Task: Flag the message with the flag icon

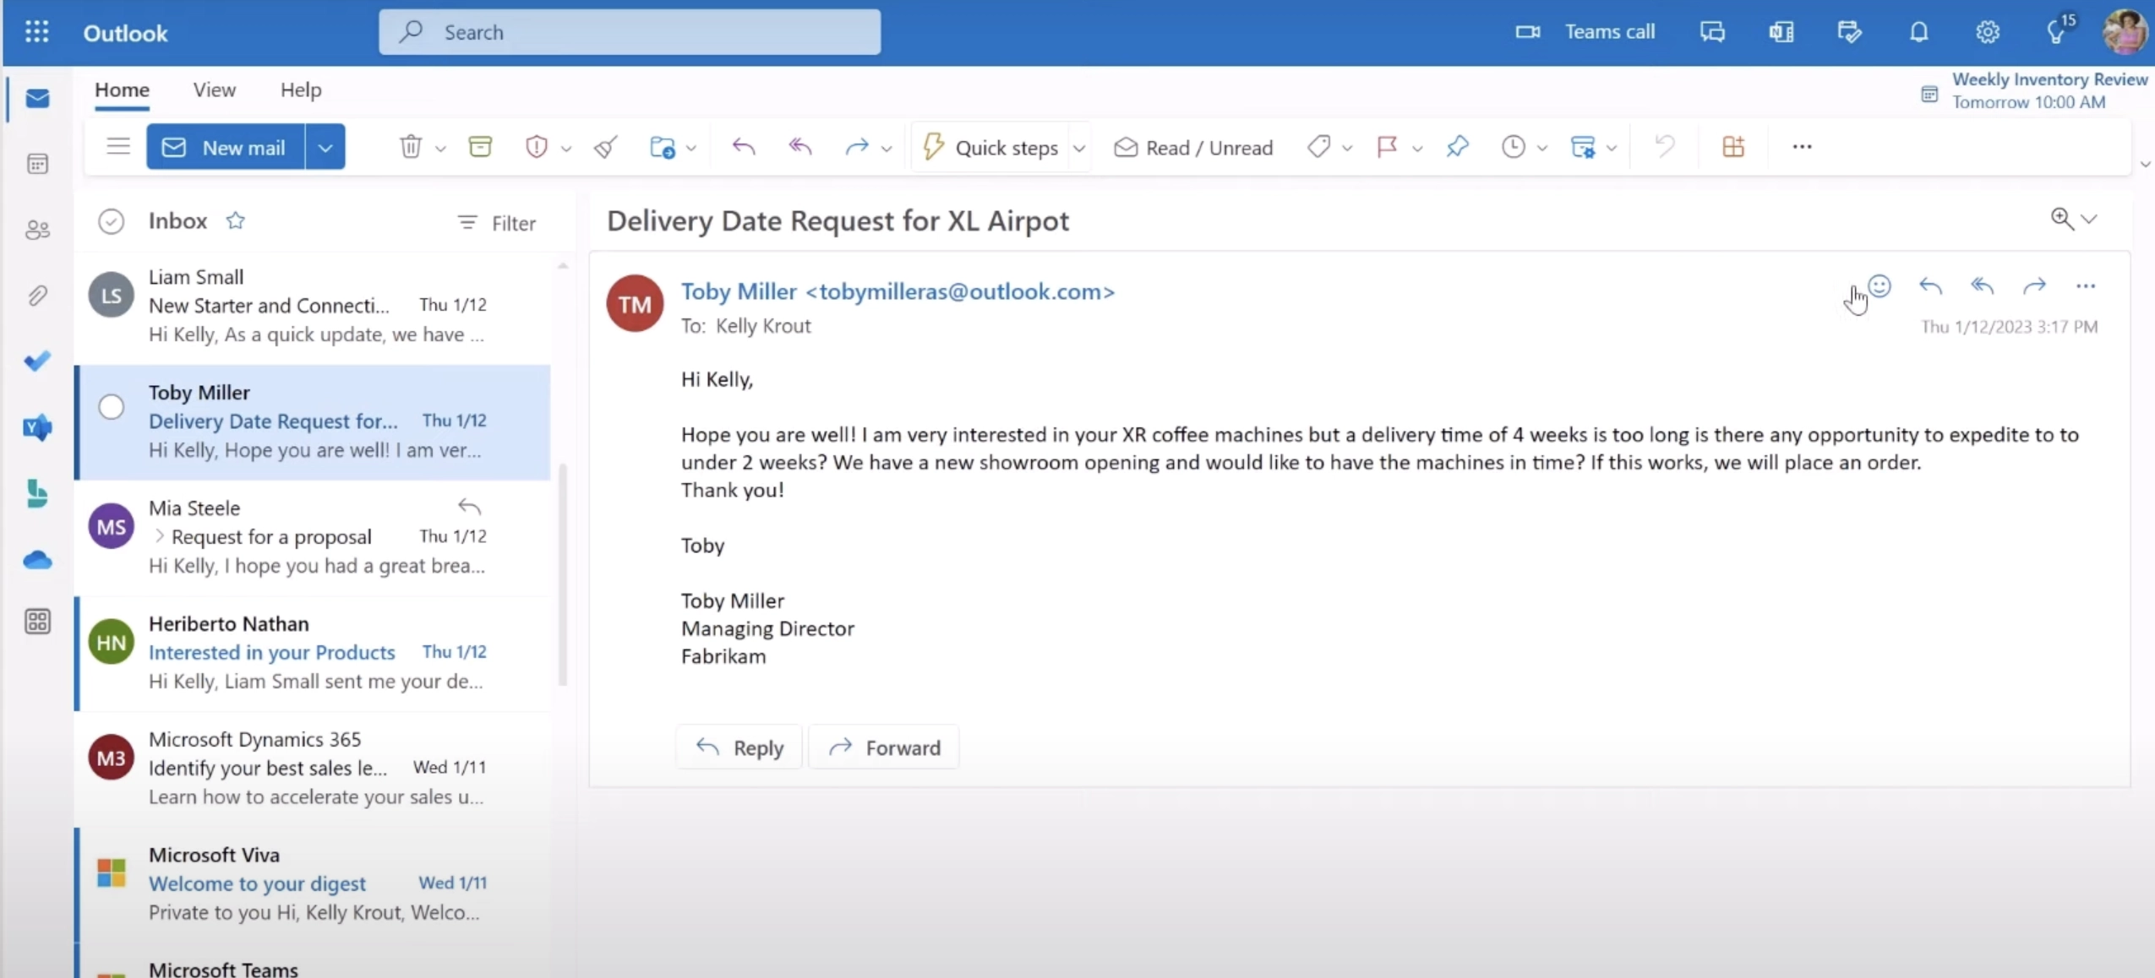Action: [x=1387, y=147]
